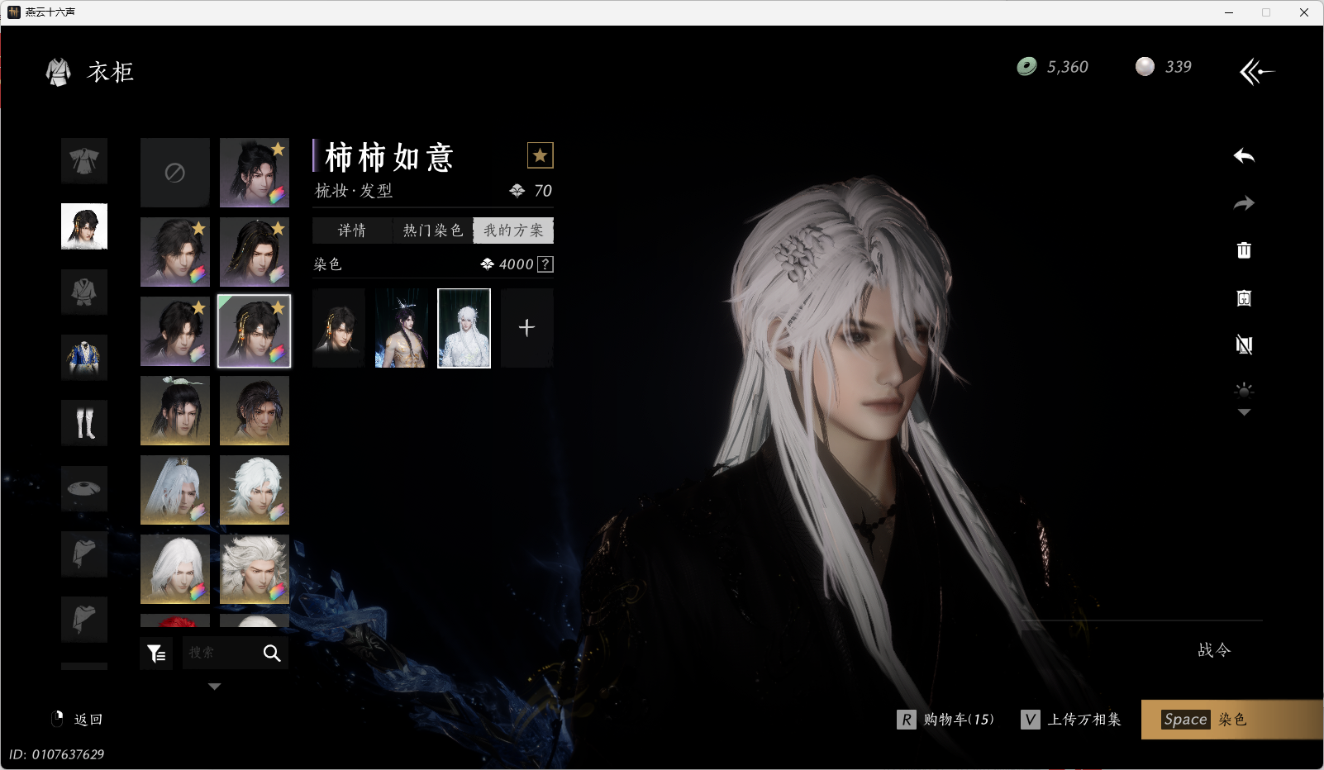The image size is (1324, 770).
Task: Open the 购物车(15) shopping cart
Action: (946, 720)
